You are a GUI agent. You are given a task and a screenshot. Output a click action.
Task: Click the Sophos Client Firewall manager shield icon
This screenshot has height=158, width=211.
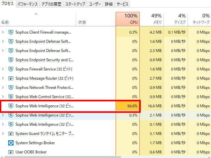click(x=11, y=32)
